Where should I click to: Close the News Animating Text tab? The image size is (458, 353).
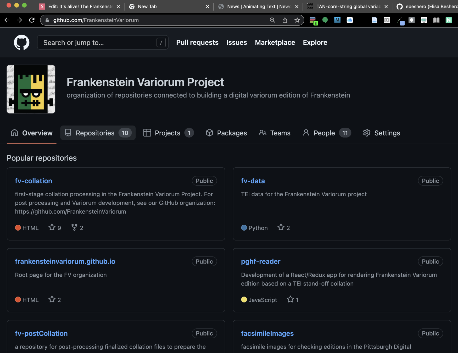297,7
